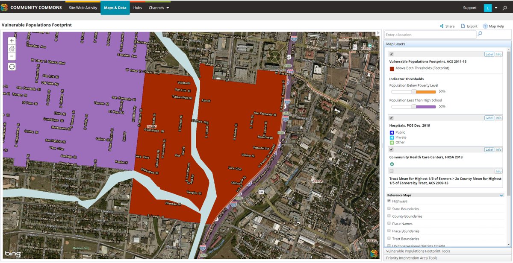Click the Enter a location field
Screen dimensions: 513x263
pyautogui.click(x=430, y=35)
